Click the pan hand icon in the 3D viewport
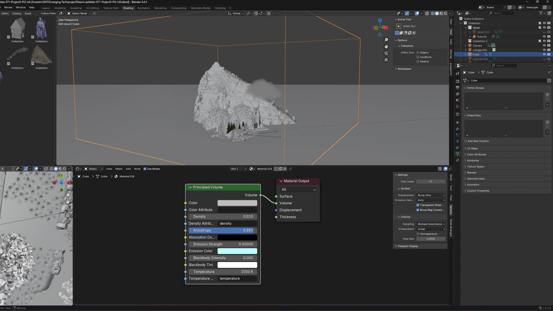 pos(386,46)
